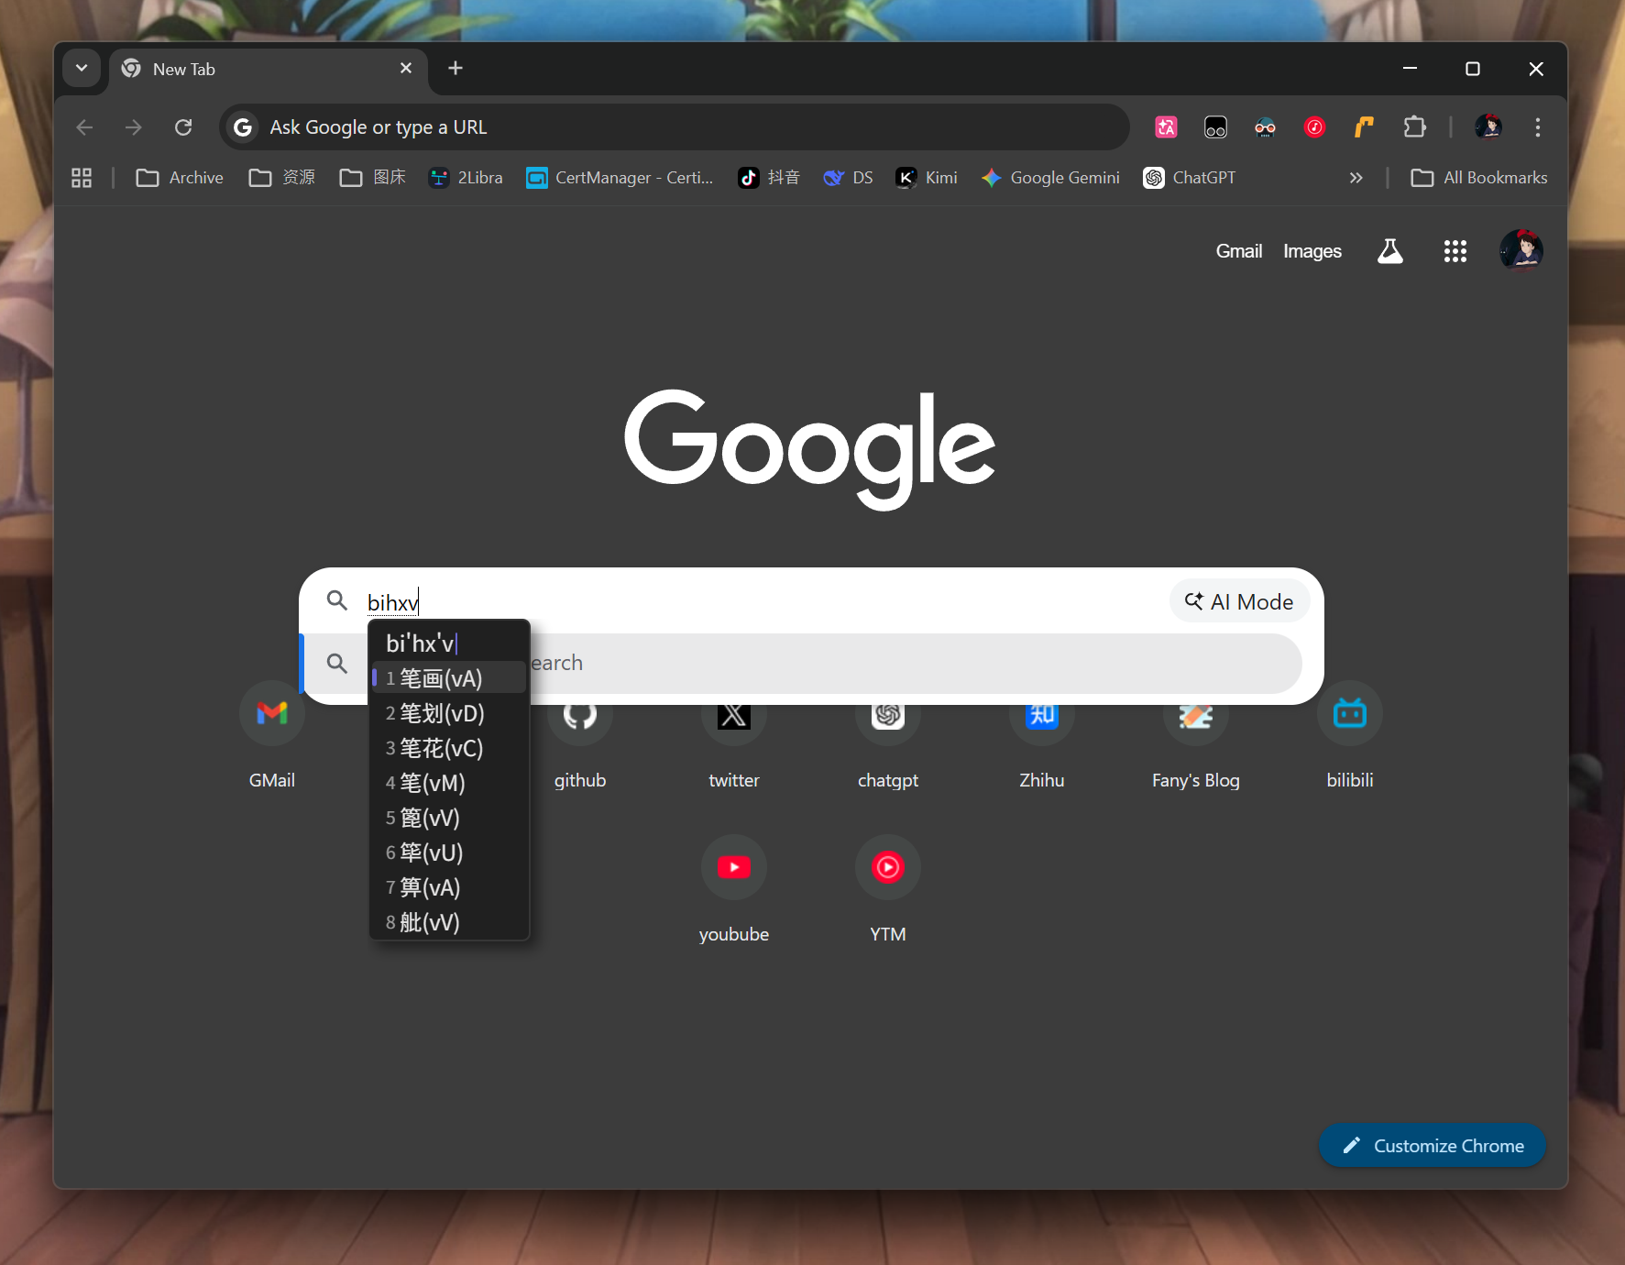Open the Gmail link on the page
This screenshot has height=1265, width=1625.
pyautogui.click(x=1239, y=251)
